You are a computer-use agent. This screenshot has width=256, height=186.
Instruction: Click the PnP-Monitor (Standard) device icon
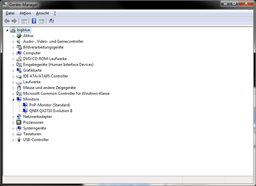coord(25,105)
